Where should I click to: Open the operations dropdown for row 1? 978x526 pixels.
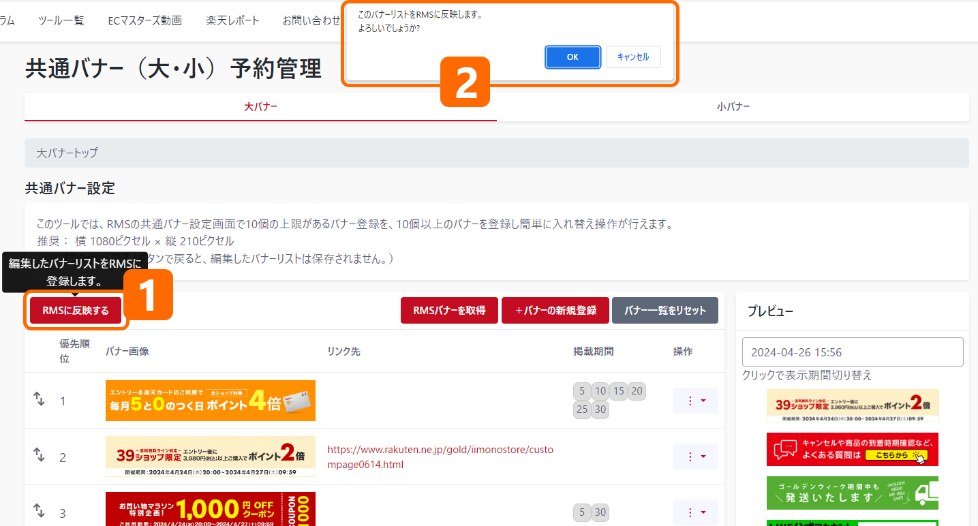[x=695, y=401]
